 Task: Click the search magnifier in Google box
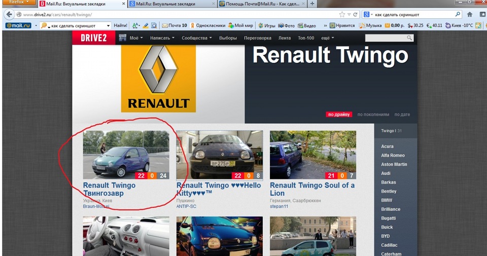(458, 14)
